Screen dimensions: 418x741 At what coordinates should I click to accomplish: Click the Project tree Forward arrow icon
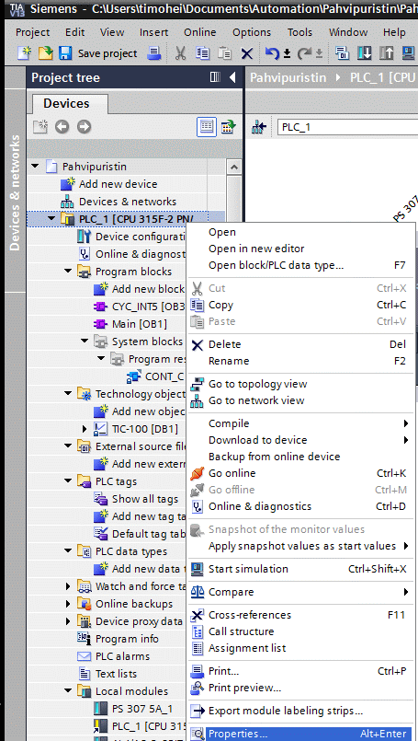[84, 127]
